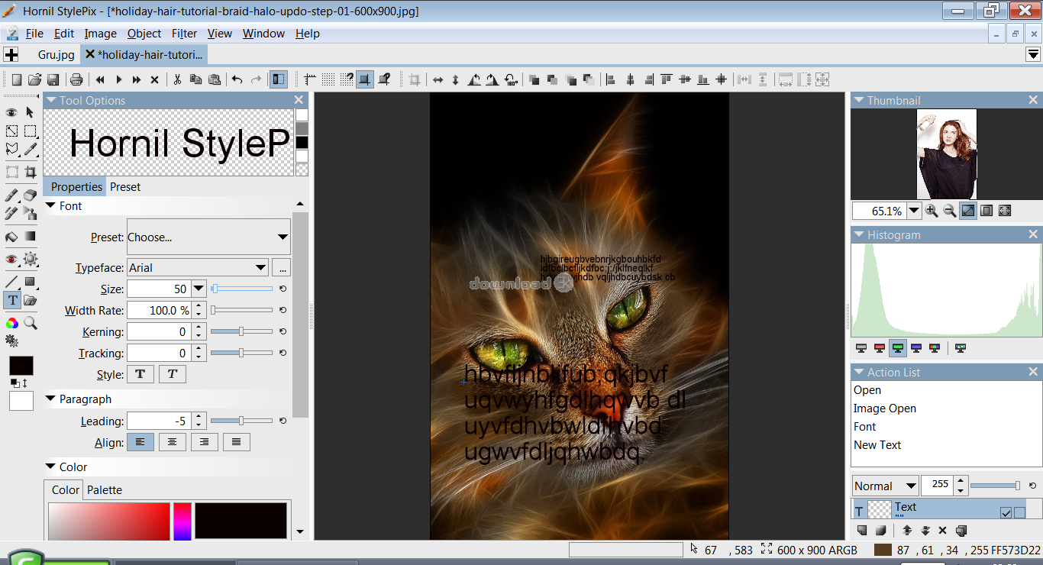The image size is (1043, 565).
Task: Click the italic Style T button
Action: [172, 374]
